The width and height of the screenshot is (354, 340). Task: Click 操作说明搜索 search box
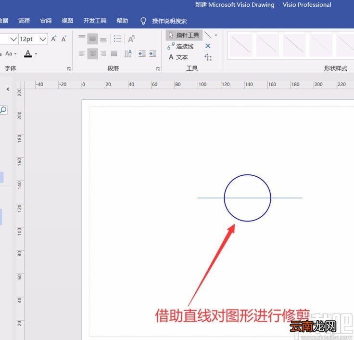click(x=169, y=21)
